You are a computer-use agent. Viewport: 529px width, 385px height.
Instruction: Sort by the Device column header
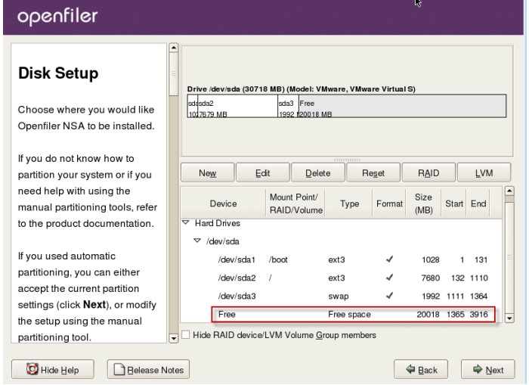click(224, 203)
